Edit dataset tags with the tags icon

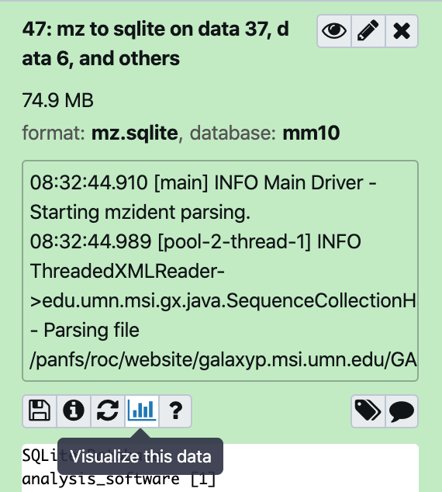pyautogui.click(x=368, y=411)
